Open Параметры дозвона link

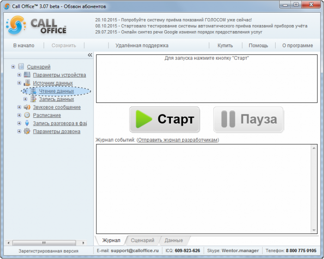point(57,131)
